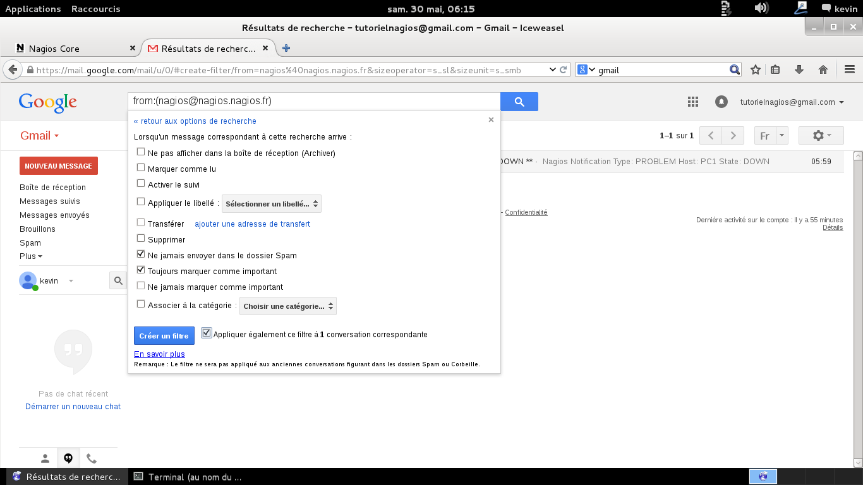Open 'Choisir une catégorie' dropdown

tap(288, 306)
